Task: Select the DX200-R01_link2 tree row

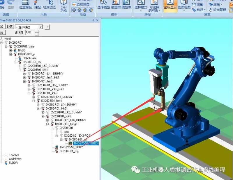Action: coord(42,81)
